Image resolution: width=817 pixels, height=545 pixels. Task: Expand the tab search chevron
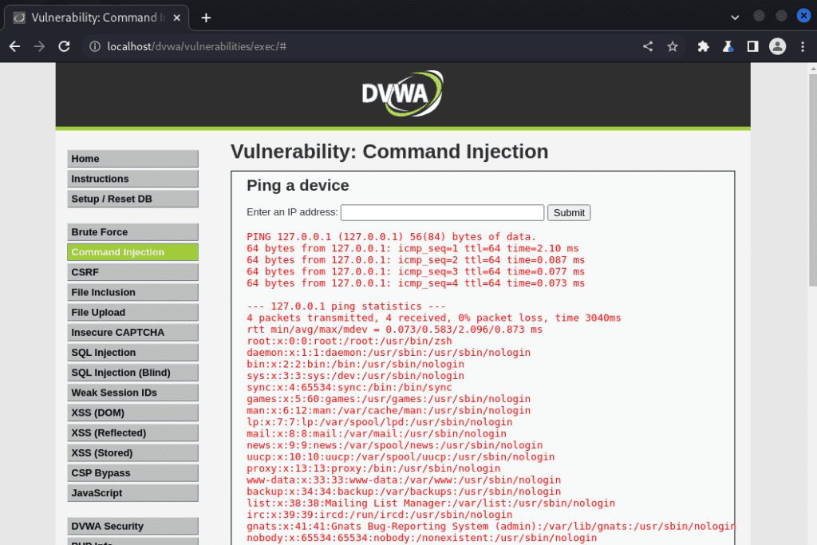pos(735,18)
